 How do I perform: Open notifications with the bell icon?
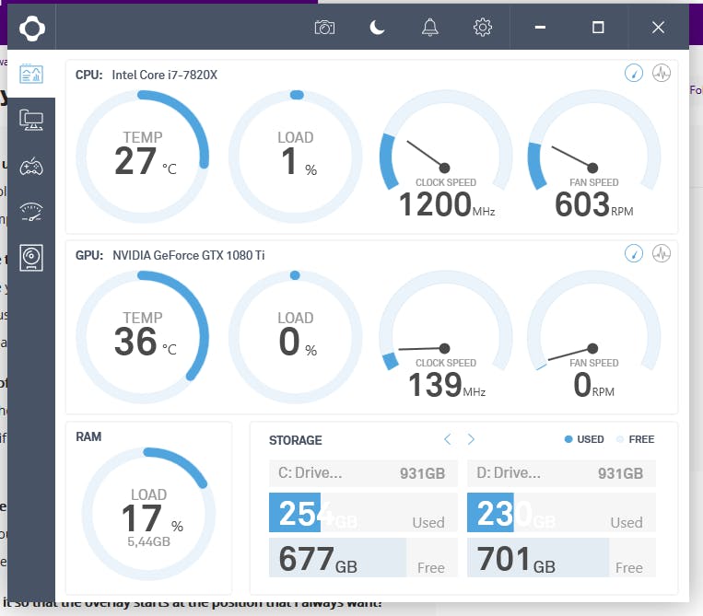tap(430, 28)
